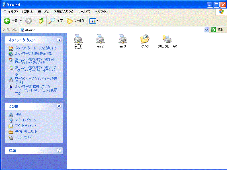
Task: Select the プリンタと FAX folder icon in file pane
Action: tap(167, 39)
